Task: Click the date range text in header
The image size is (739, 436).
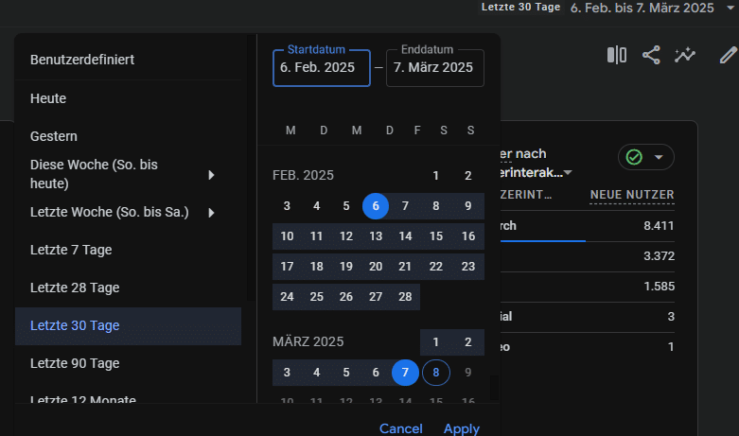Action: tap(642, 8)
